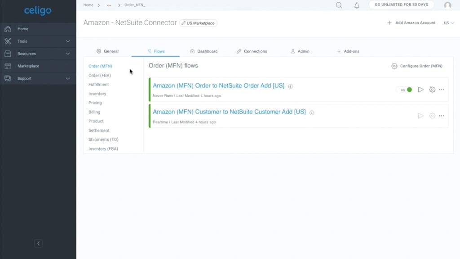
Task: Open more options for Order Add flow
Action: pos(442,89)
